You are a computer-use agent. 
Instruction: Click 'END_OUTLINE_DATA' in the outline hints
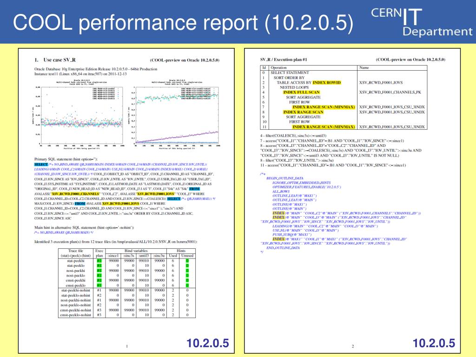pos(283,248)
